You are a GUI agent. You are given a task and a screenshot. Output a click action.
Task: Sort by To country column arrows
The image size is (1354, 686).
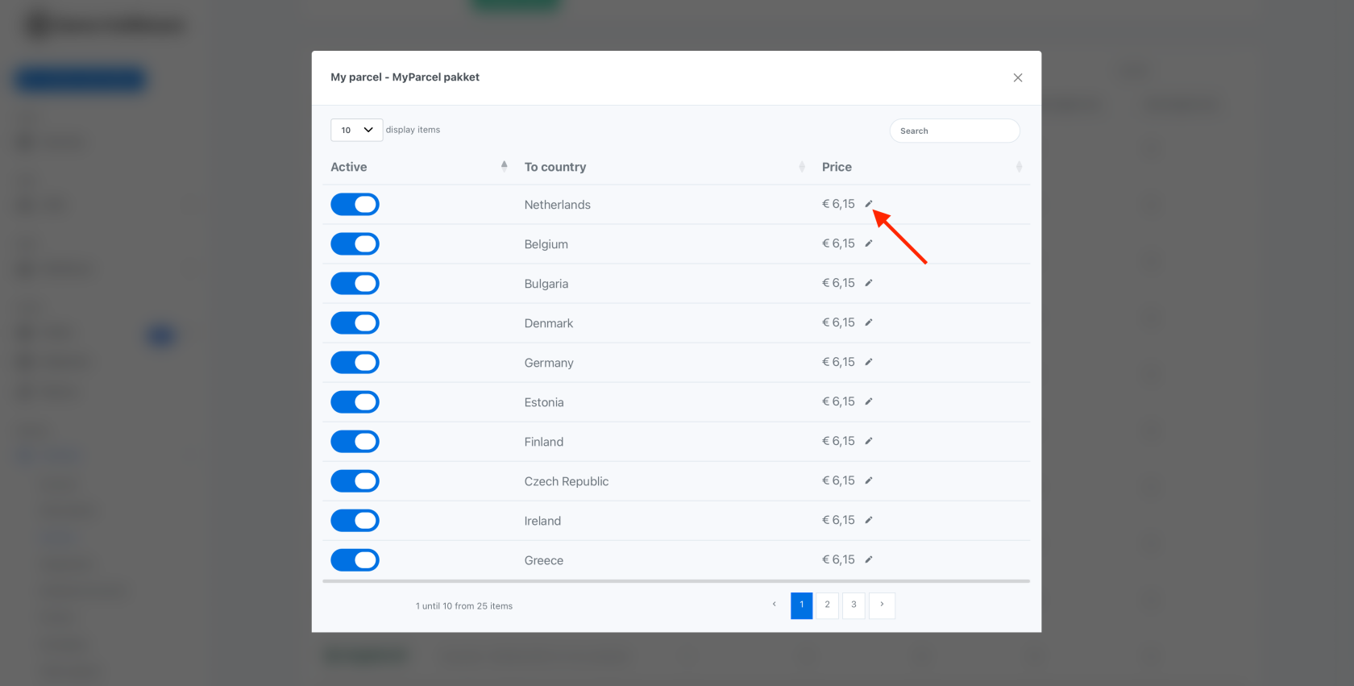pos(802,166)
